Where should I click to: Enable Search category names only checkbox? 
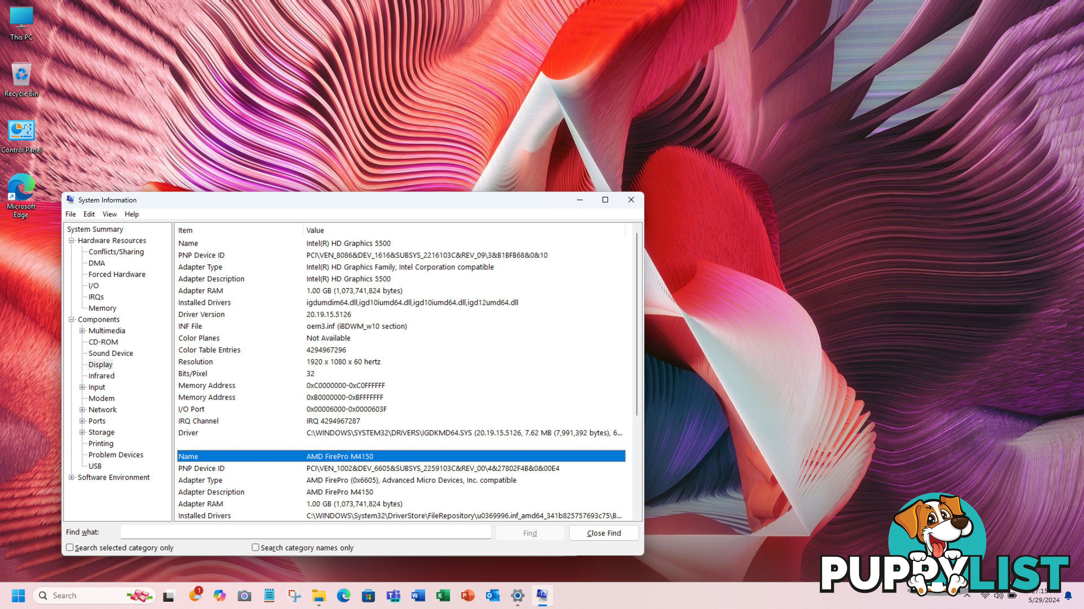click(x=255, y=547)
